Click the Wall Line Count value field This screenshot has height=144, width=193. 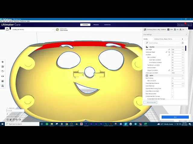[x=178, y=81]
